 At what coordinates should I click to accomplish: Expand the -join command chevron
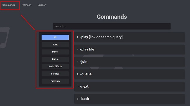78,62
